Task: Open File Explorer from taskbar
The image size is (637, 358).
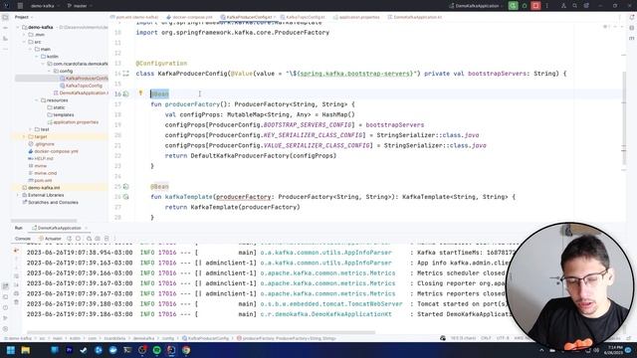Action: click(26, 350)
